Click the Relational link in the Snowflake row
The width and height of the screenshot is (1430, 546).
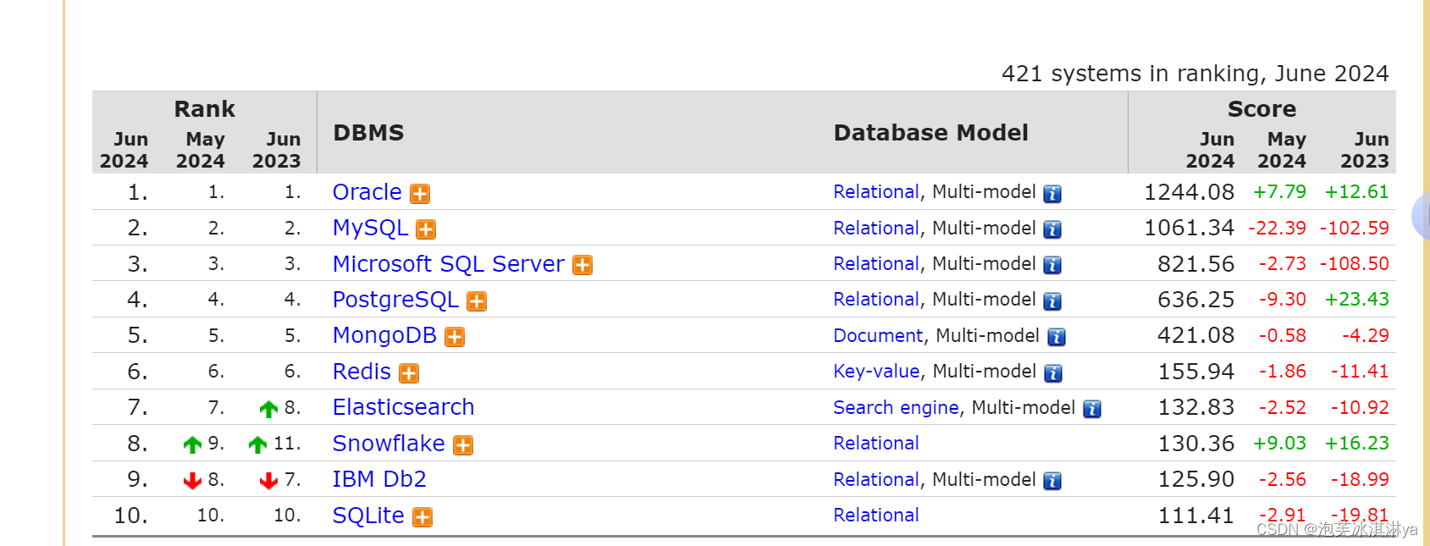[x=876, y=444]
